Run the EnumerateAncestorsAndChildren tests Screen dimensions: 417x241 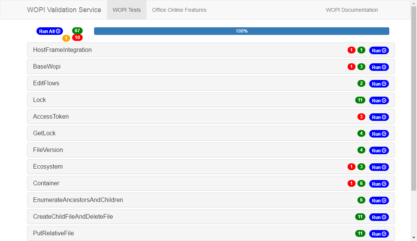point(379,200)
